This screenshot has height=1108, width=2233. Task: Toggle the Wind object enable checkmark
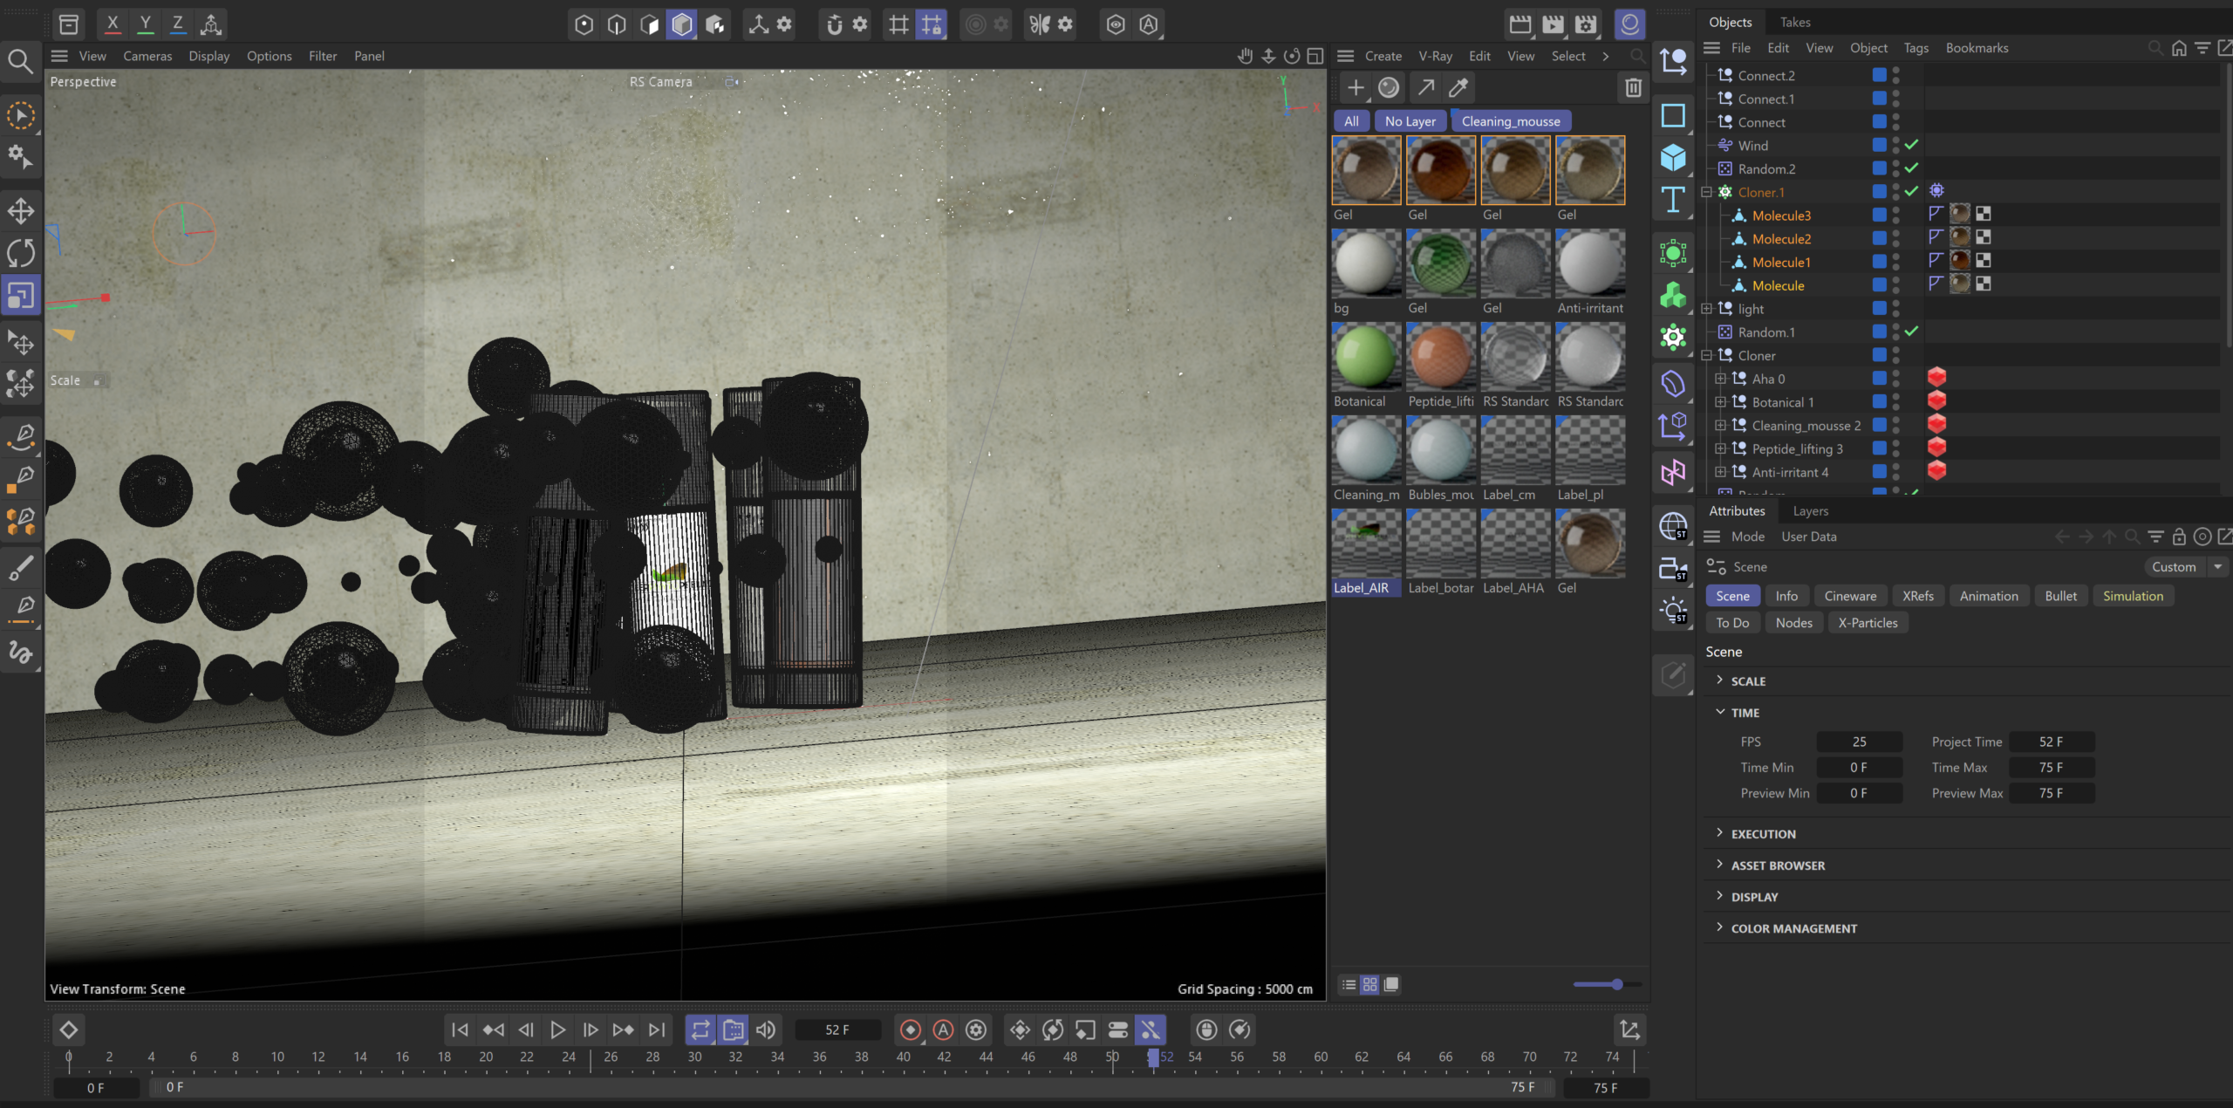(x=1911, y=145)
